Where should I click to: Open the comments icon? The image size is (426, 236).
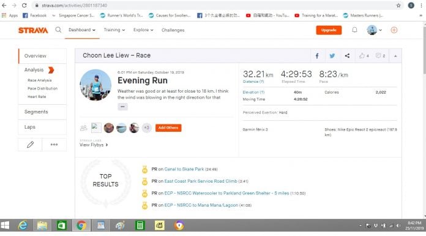378,56
